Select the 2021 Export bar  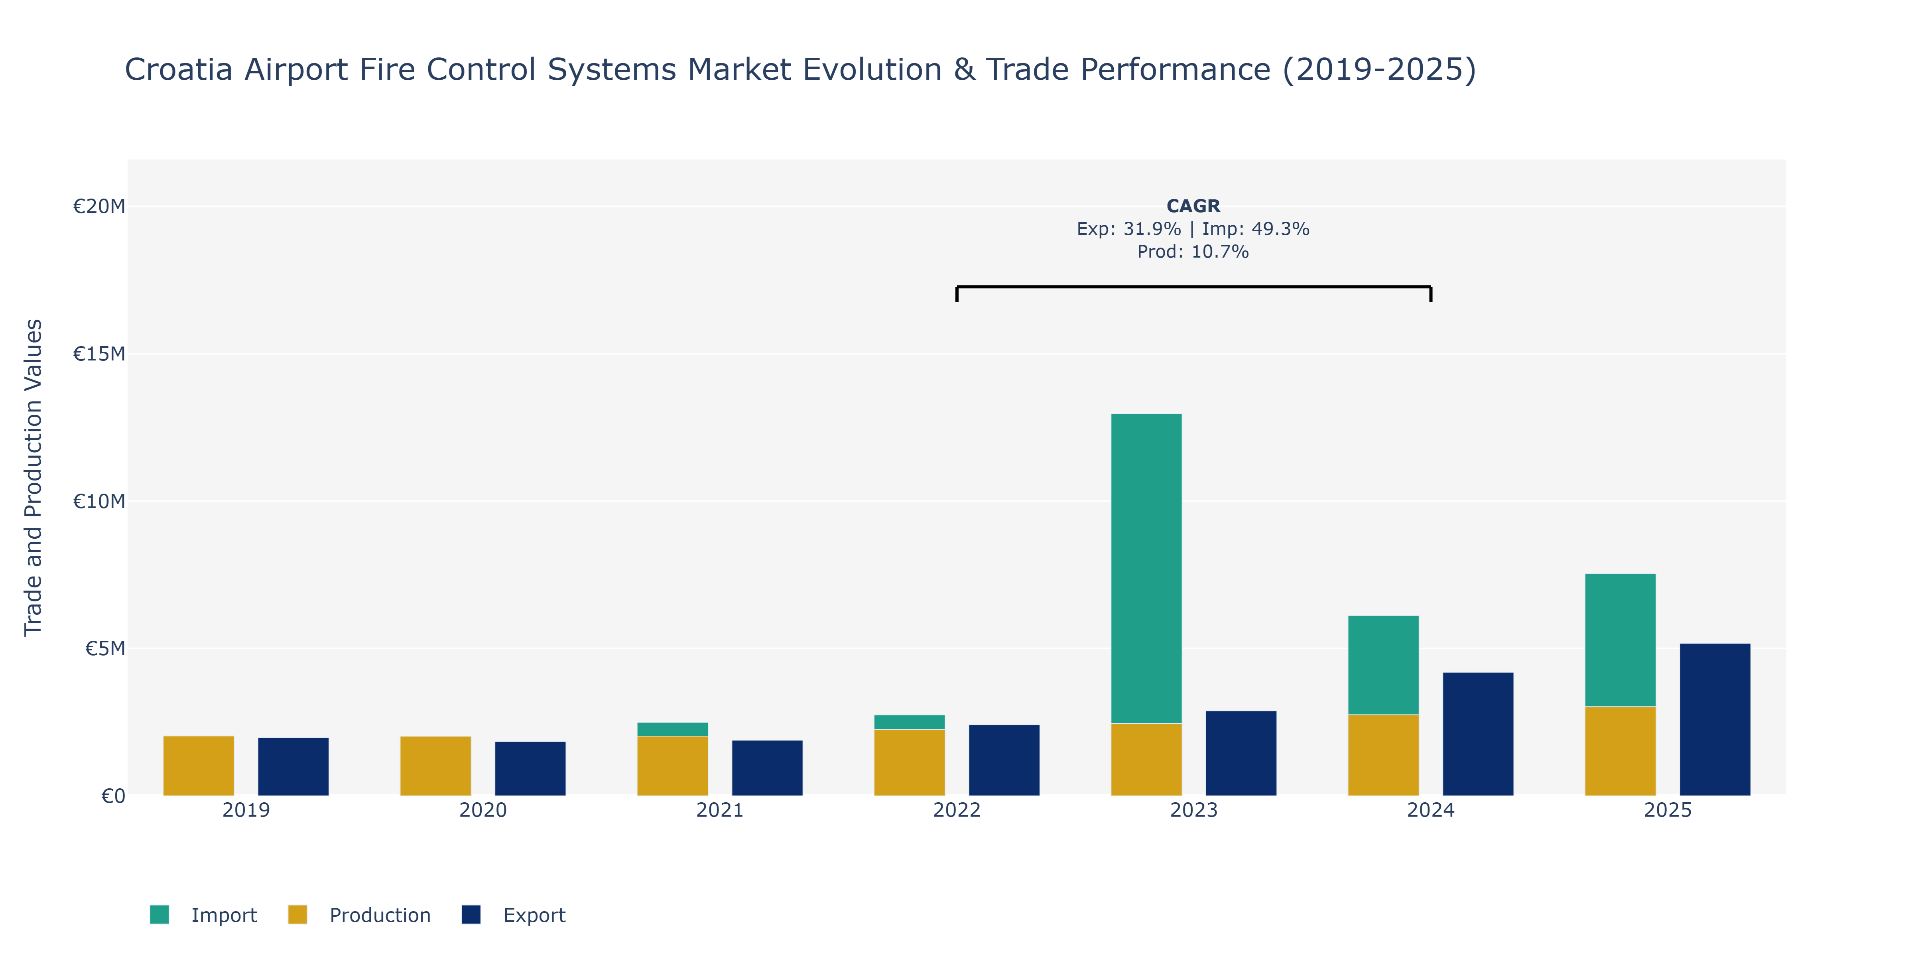tap(767, 768)
